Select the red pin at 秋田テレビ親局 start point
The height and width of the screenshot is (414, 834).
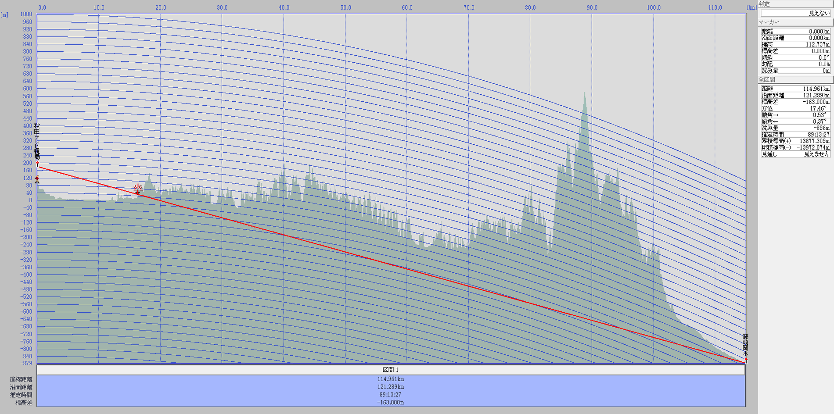(x=37, y=163)
